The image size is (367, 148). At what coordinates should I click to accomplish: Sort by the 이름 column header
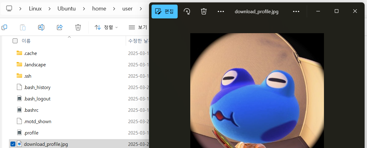[x=26, y=41]
